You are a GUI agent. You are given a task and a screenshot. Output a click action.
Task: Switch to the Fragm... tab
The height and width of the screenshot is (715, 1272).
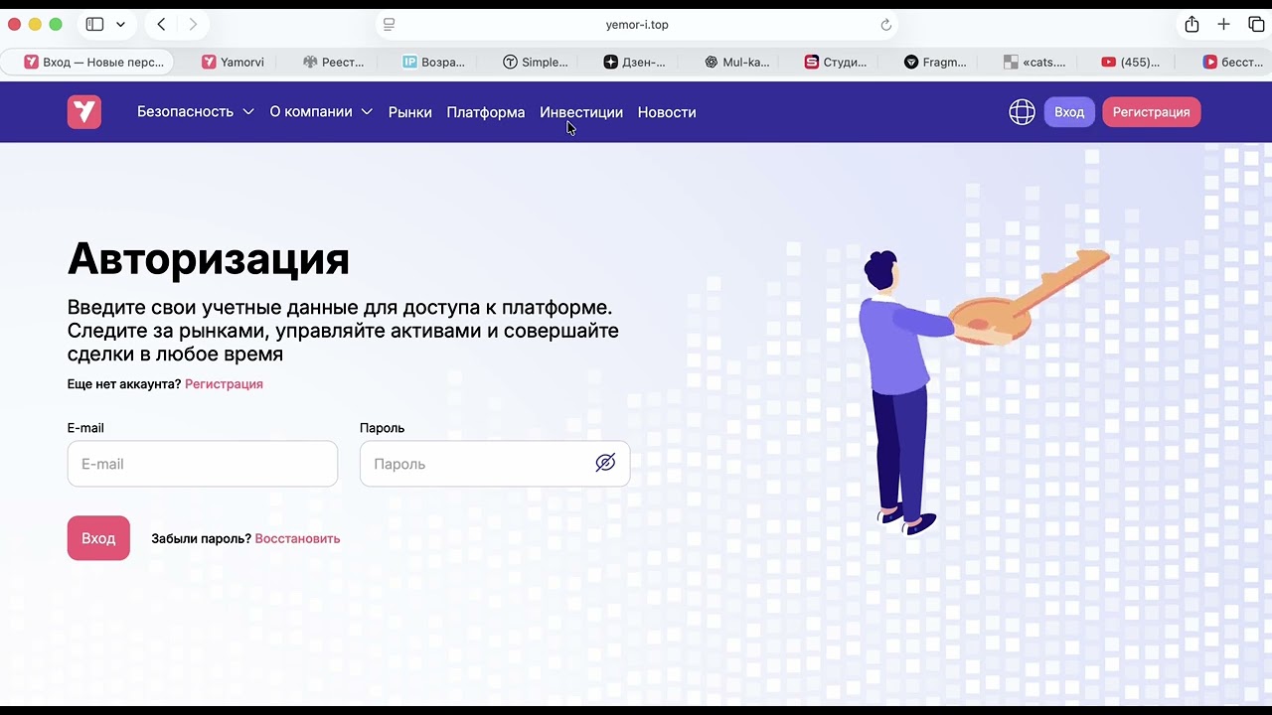click(x=935, y=62)
